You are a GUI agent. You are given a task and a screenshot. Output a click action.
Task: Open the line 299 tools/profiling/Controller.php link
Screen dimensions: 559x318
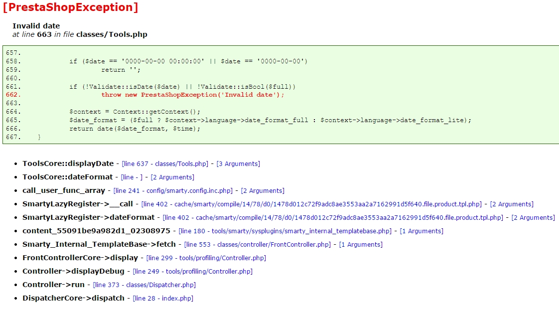(206, 258)
